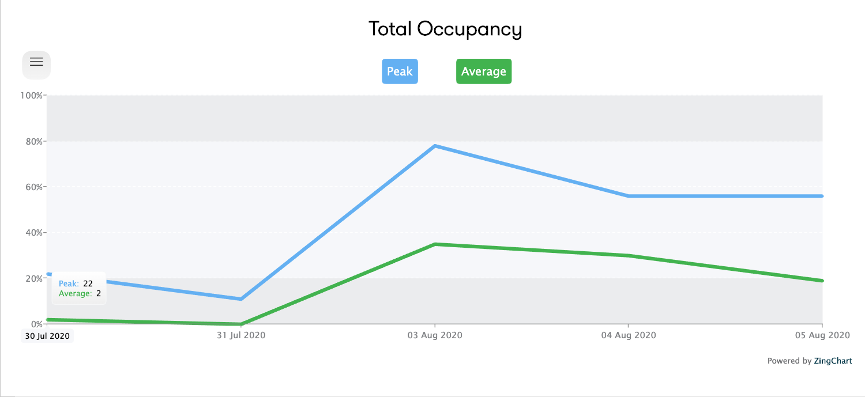Click the 04 Aug 2020 axis label

coord(629,335)
